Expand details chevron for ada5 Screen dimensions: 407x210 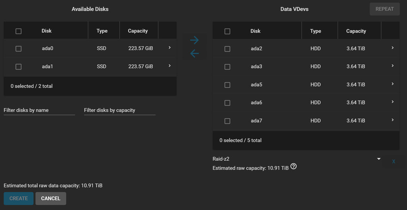[x=392, y=84]
